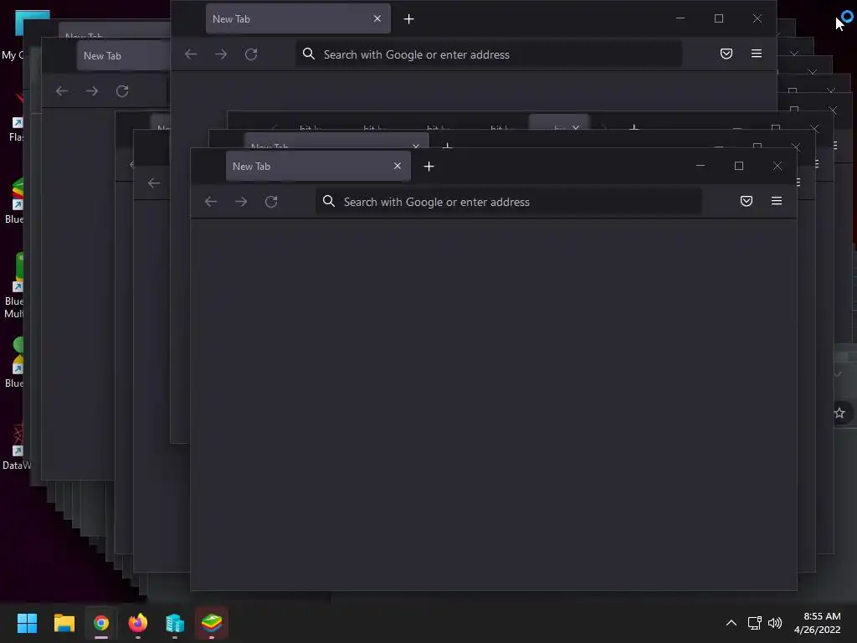This screenshot has width=857, height=643.
Task: Open BlueStacks from the taskbar
Action: [212, 623]
